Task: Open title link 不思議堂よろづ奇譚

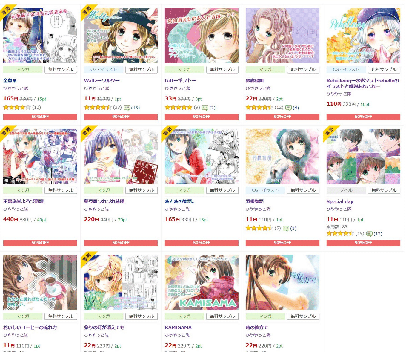Action: pos(23,201)
